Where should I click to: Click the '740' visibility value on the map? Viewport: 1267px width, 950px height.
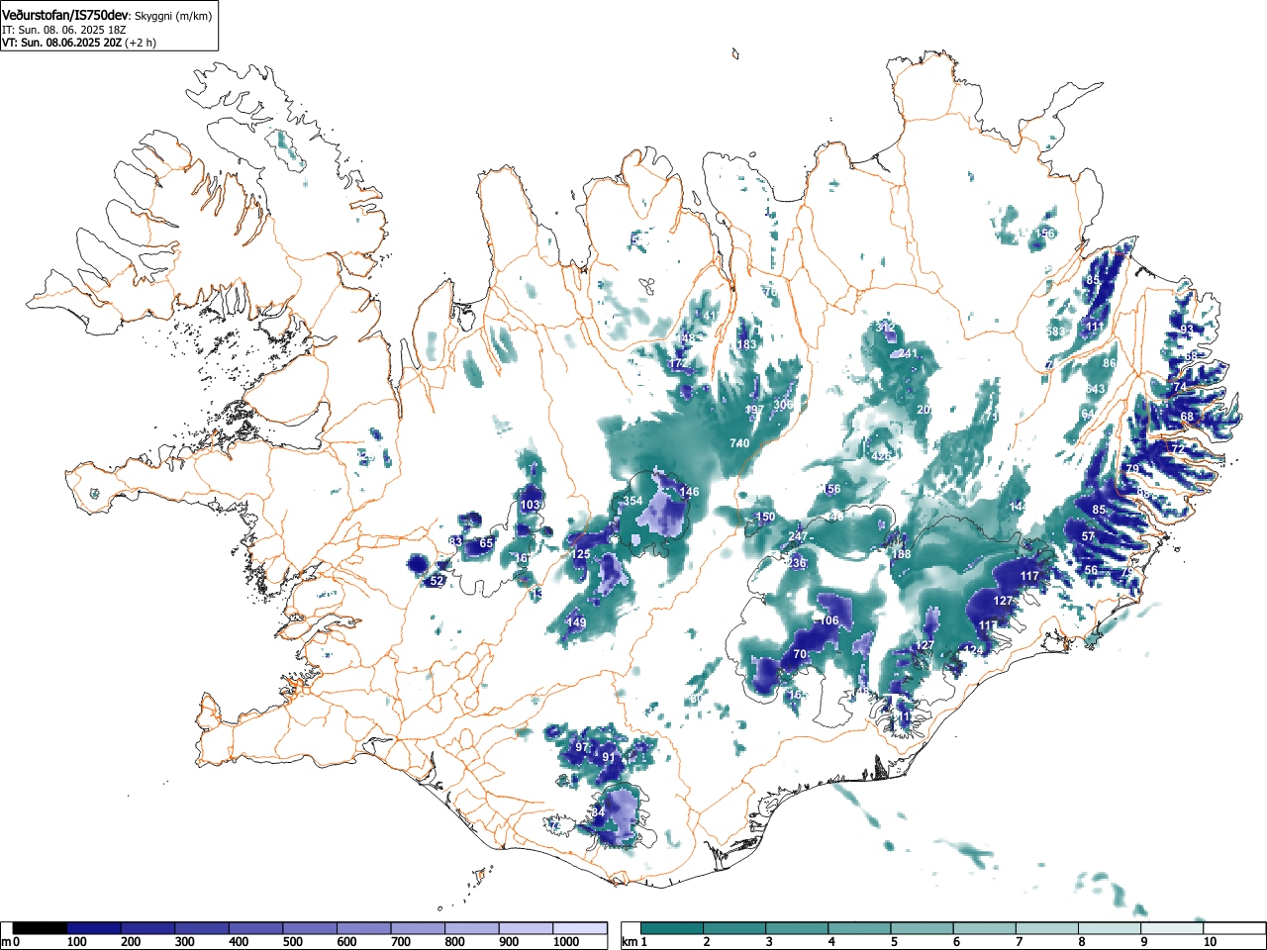pyautogui.click(x=739, y=443)
